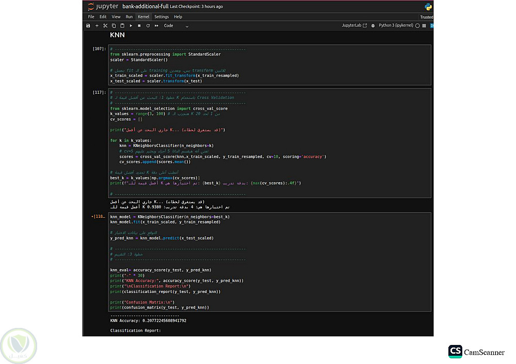Open the Run menu
Screen dimensions: 516x364
click(x=129, y=17)
